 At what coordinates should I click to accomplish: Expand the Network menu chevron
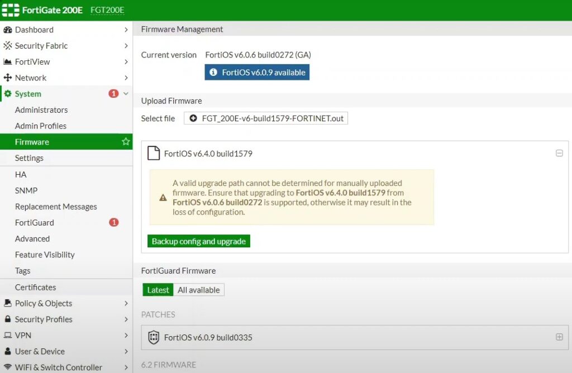click(126, 78)
